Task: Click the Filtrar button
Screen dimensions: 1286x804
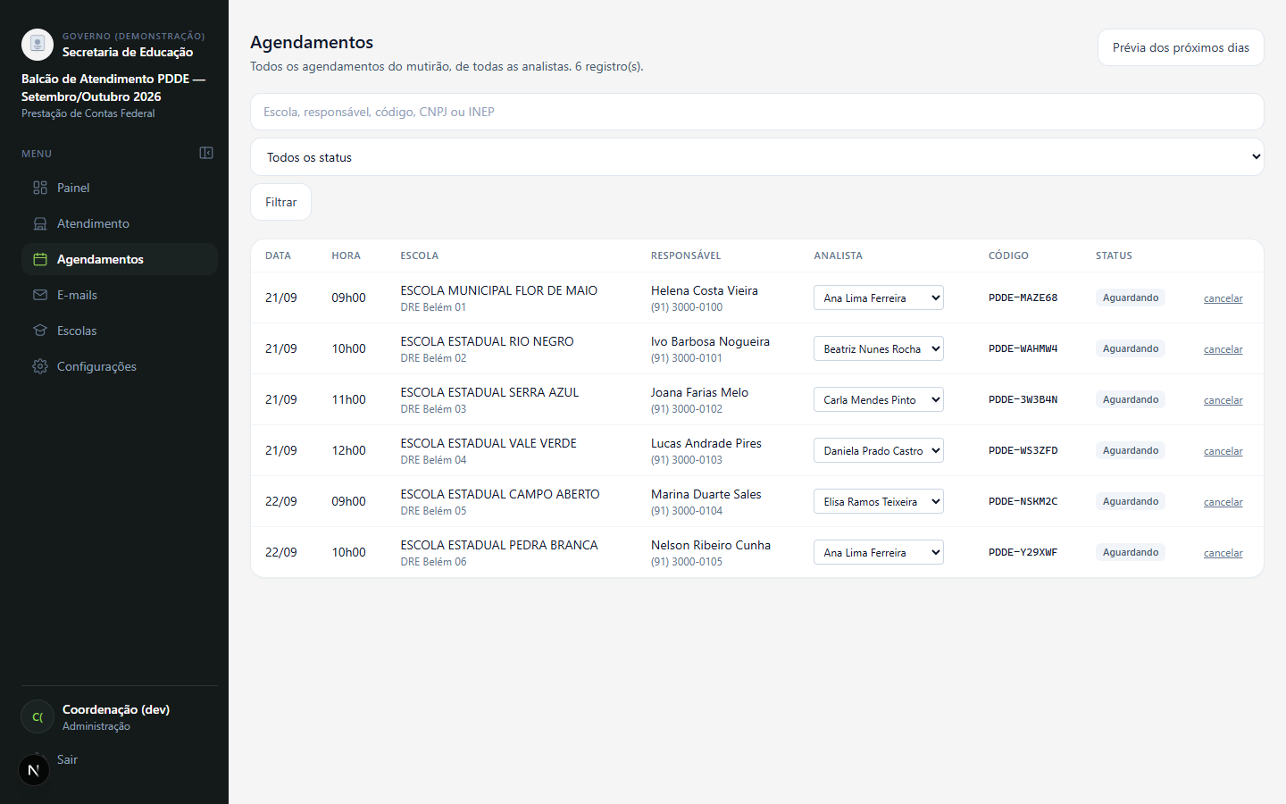Action: coord(280,202)
